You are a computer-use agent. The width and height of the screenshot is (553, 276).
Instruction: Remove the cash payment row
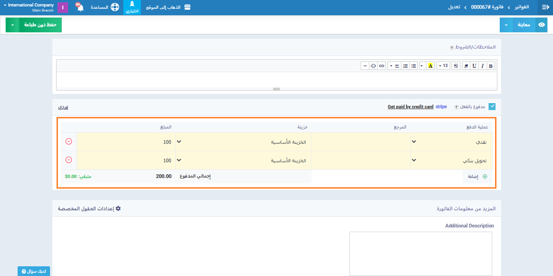coord(69,141)
